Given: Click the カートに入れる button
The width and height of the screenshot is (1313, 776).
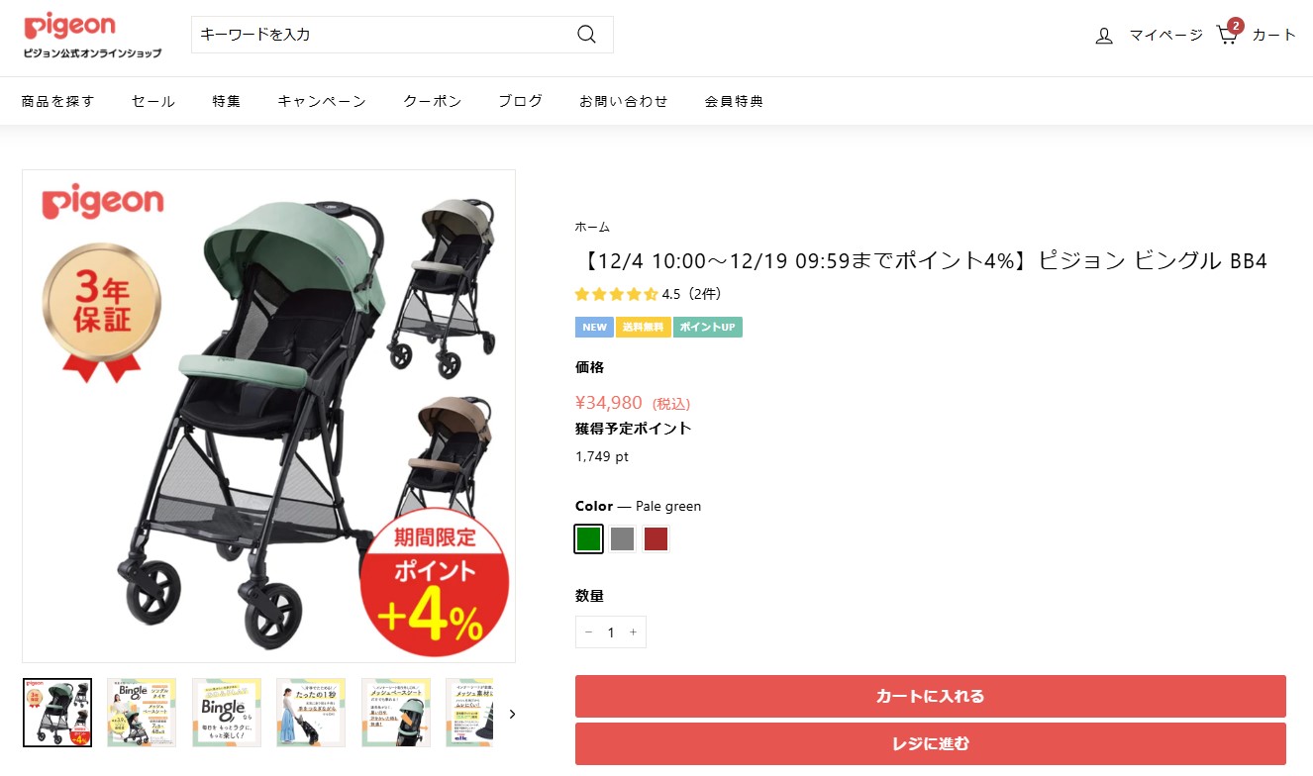Looking at the screenshot, I should (930, 697).
